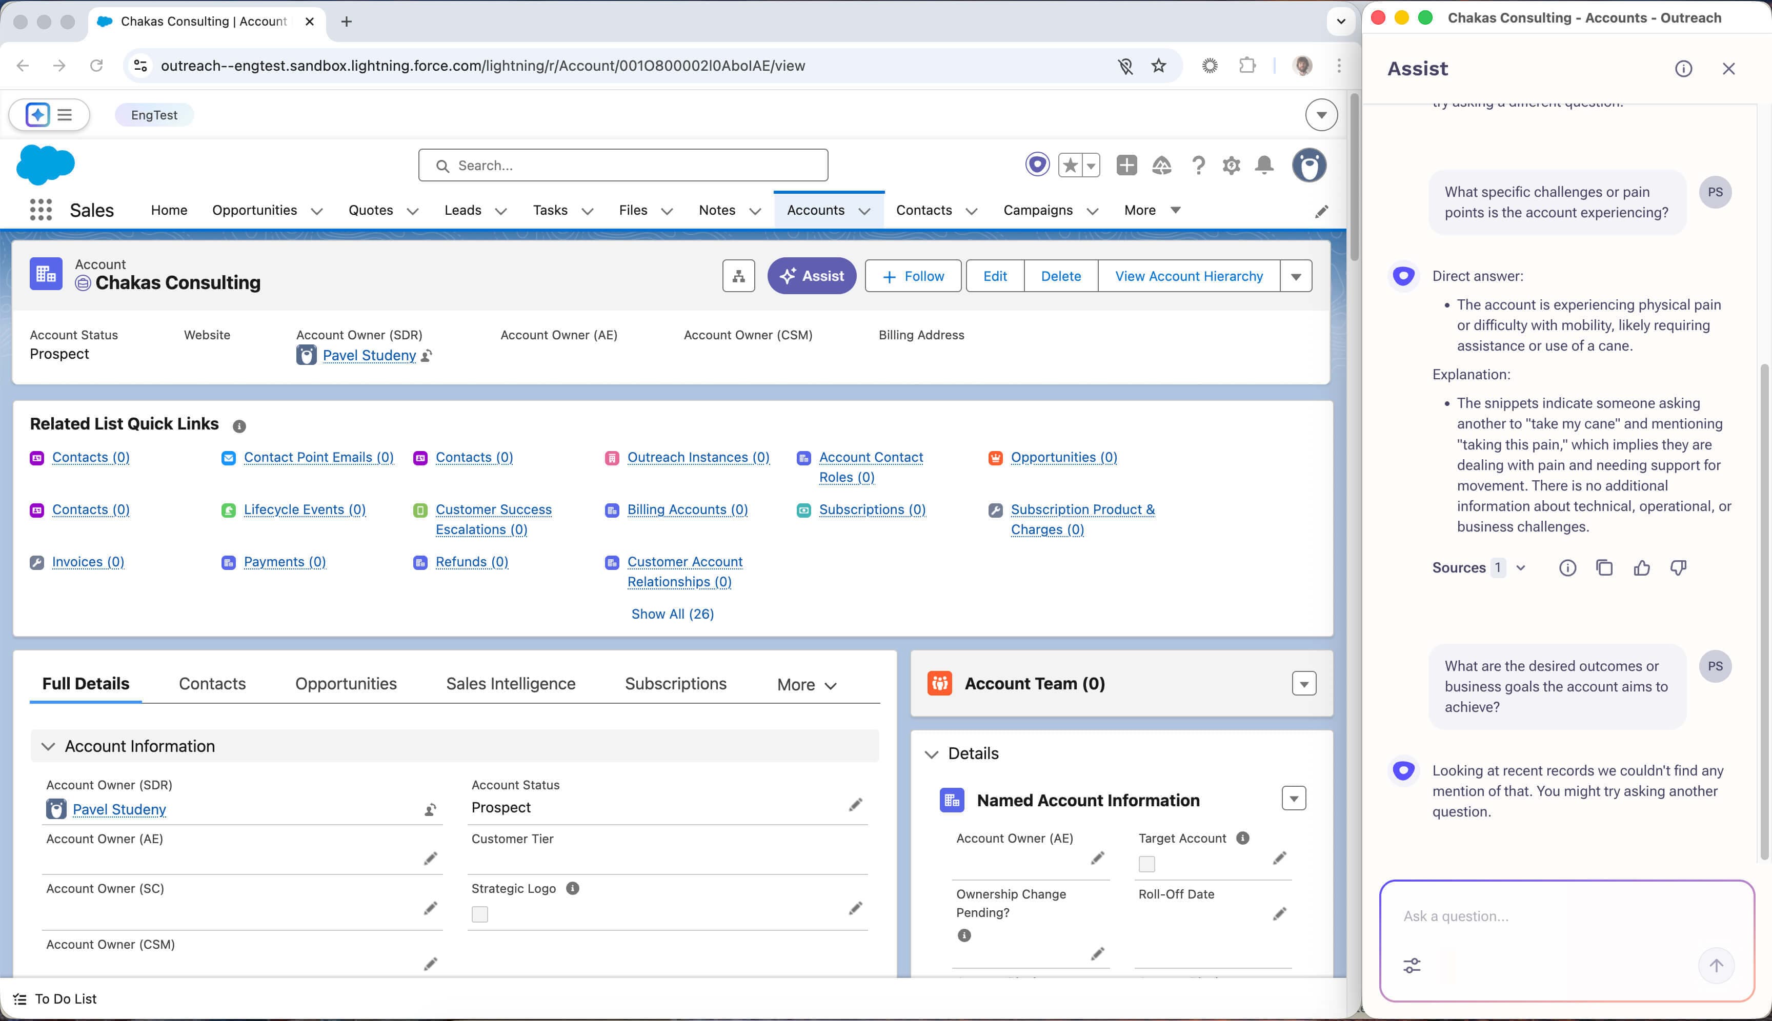
Task: Copy the Assist answer with copy icon
Action: pyautogui.click(x=1604, y=568)
